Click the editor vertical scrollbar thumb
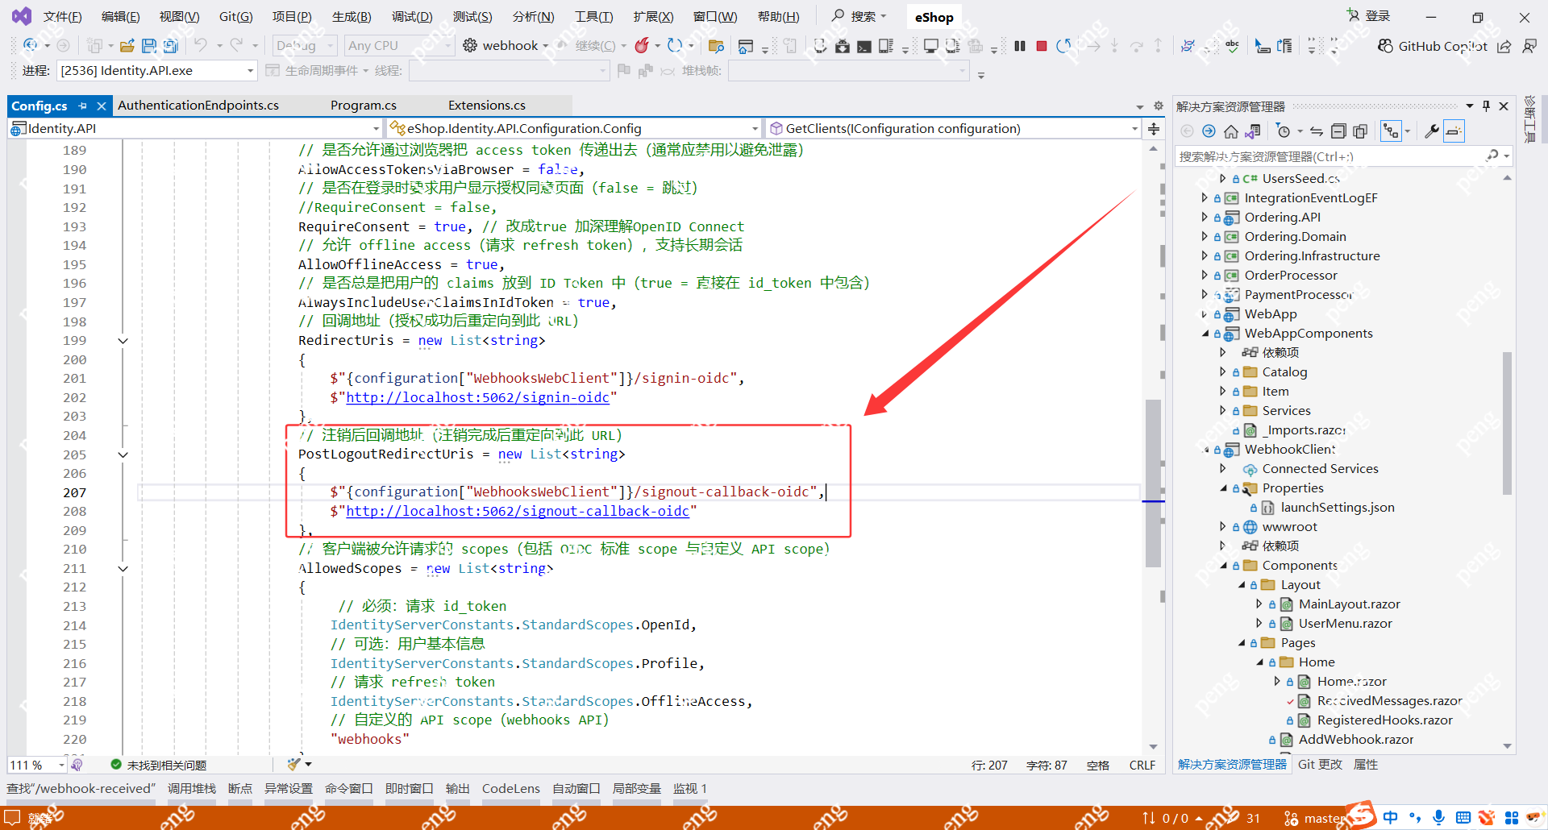The height and width of the screenshot is (830, 1548). [x=1153, y=483]
